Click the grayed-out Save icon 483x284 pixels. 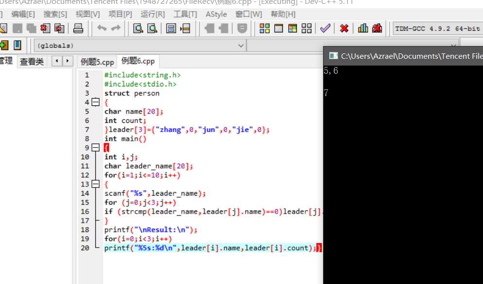point(17,29)
